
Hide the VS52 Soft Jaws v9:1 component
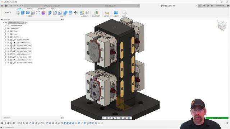8,43
